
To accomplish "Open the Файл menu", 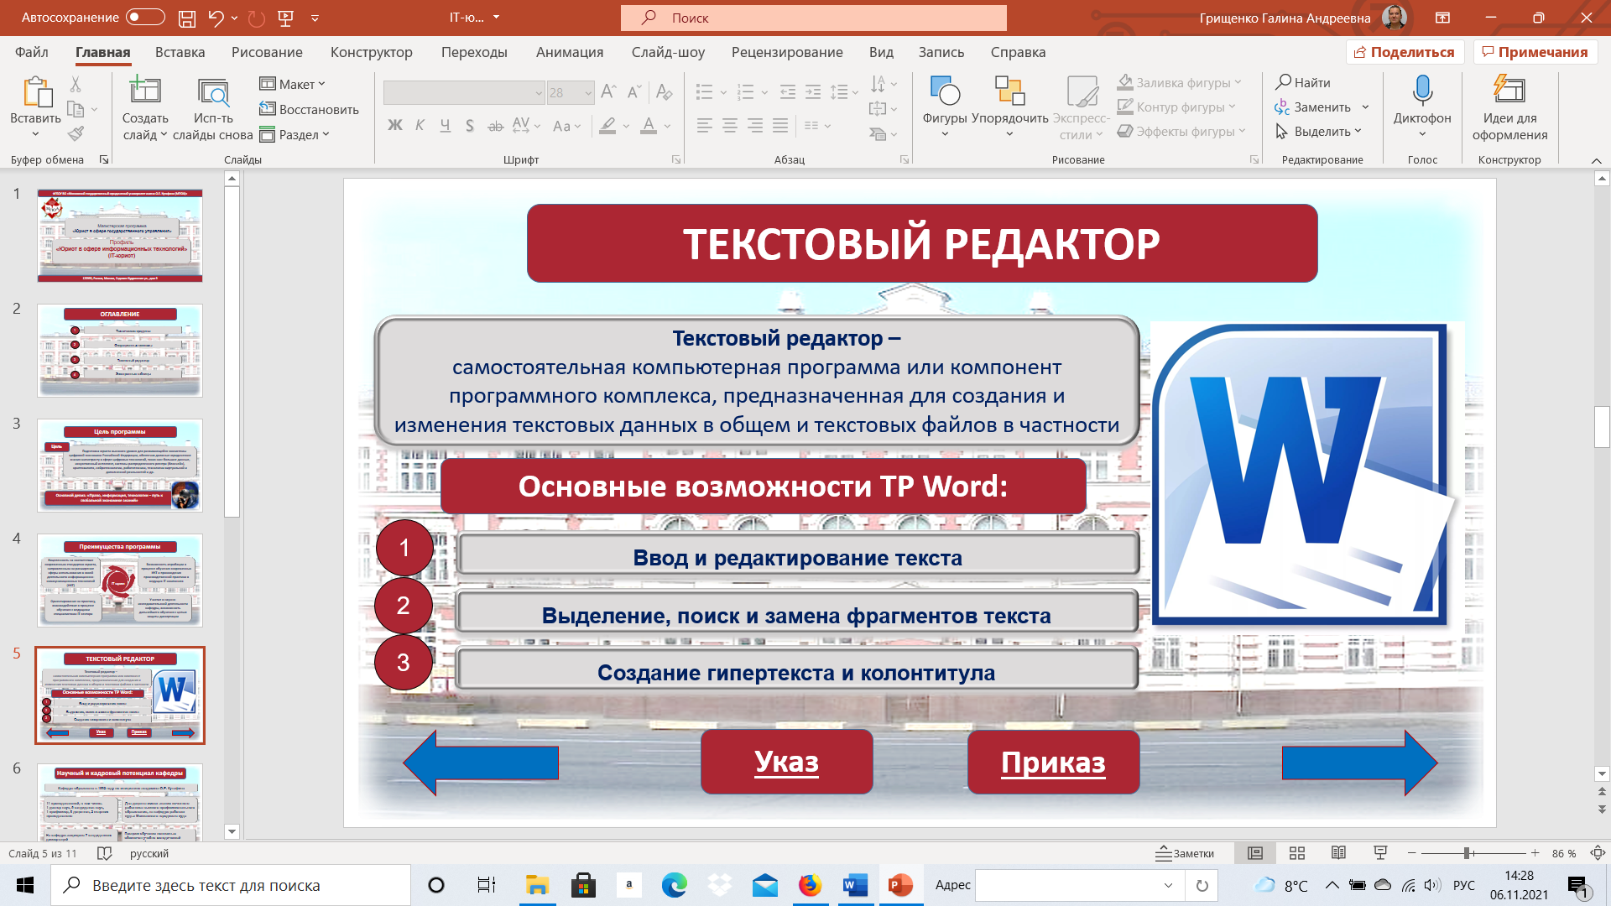I will [x=32, y=52].
